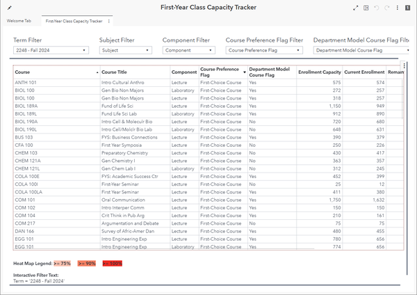Click Preparatory Chemistry title cell
Viewport: 417px width, 295px height.
point(135,153)
